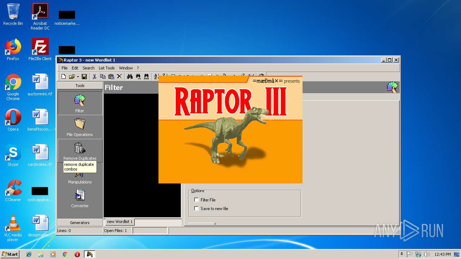Click the New file toolbar icon

coord(63,76)
